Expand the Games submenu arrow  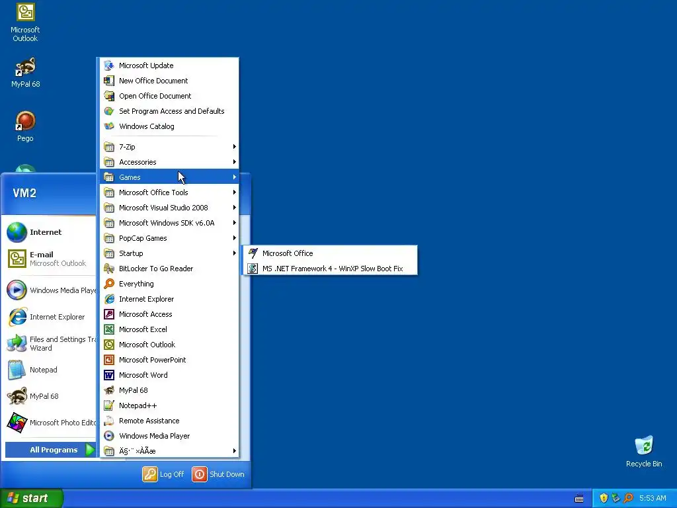[235, 177]
